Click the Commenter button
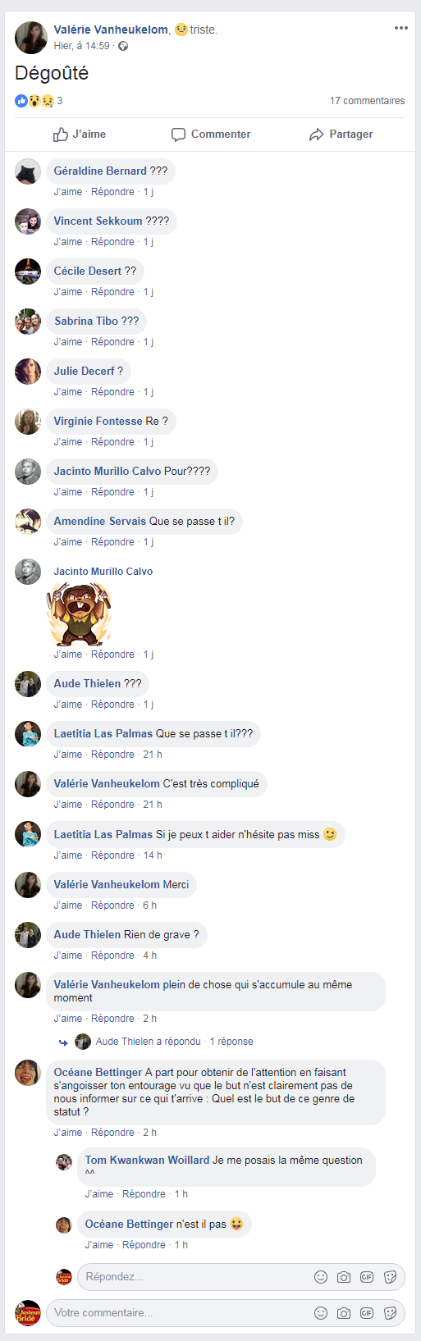This screenshot has width=421, height=1341. click(211, 135)
